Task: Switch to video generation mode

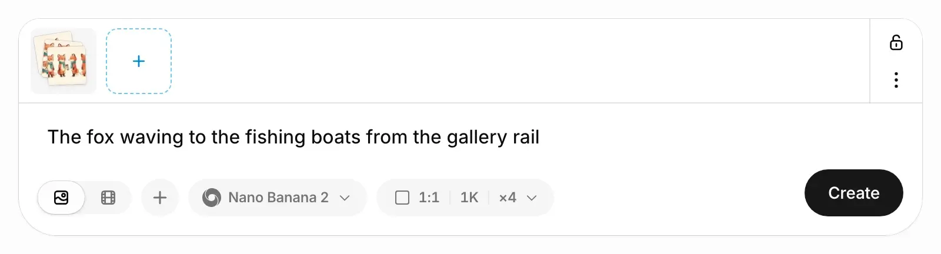Action: (108, 198)
